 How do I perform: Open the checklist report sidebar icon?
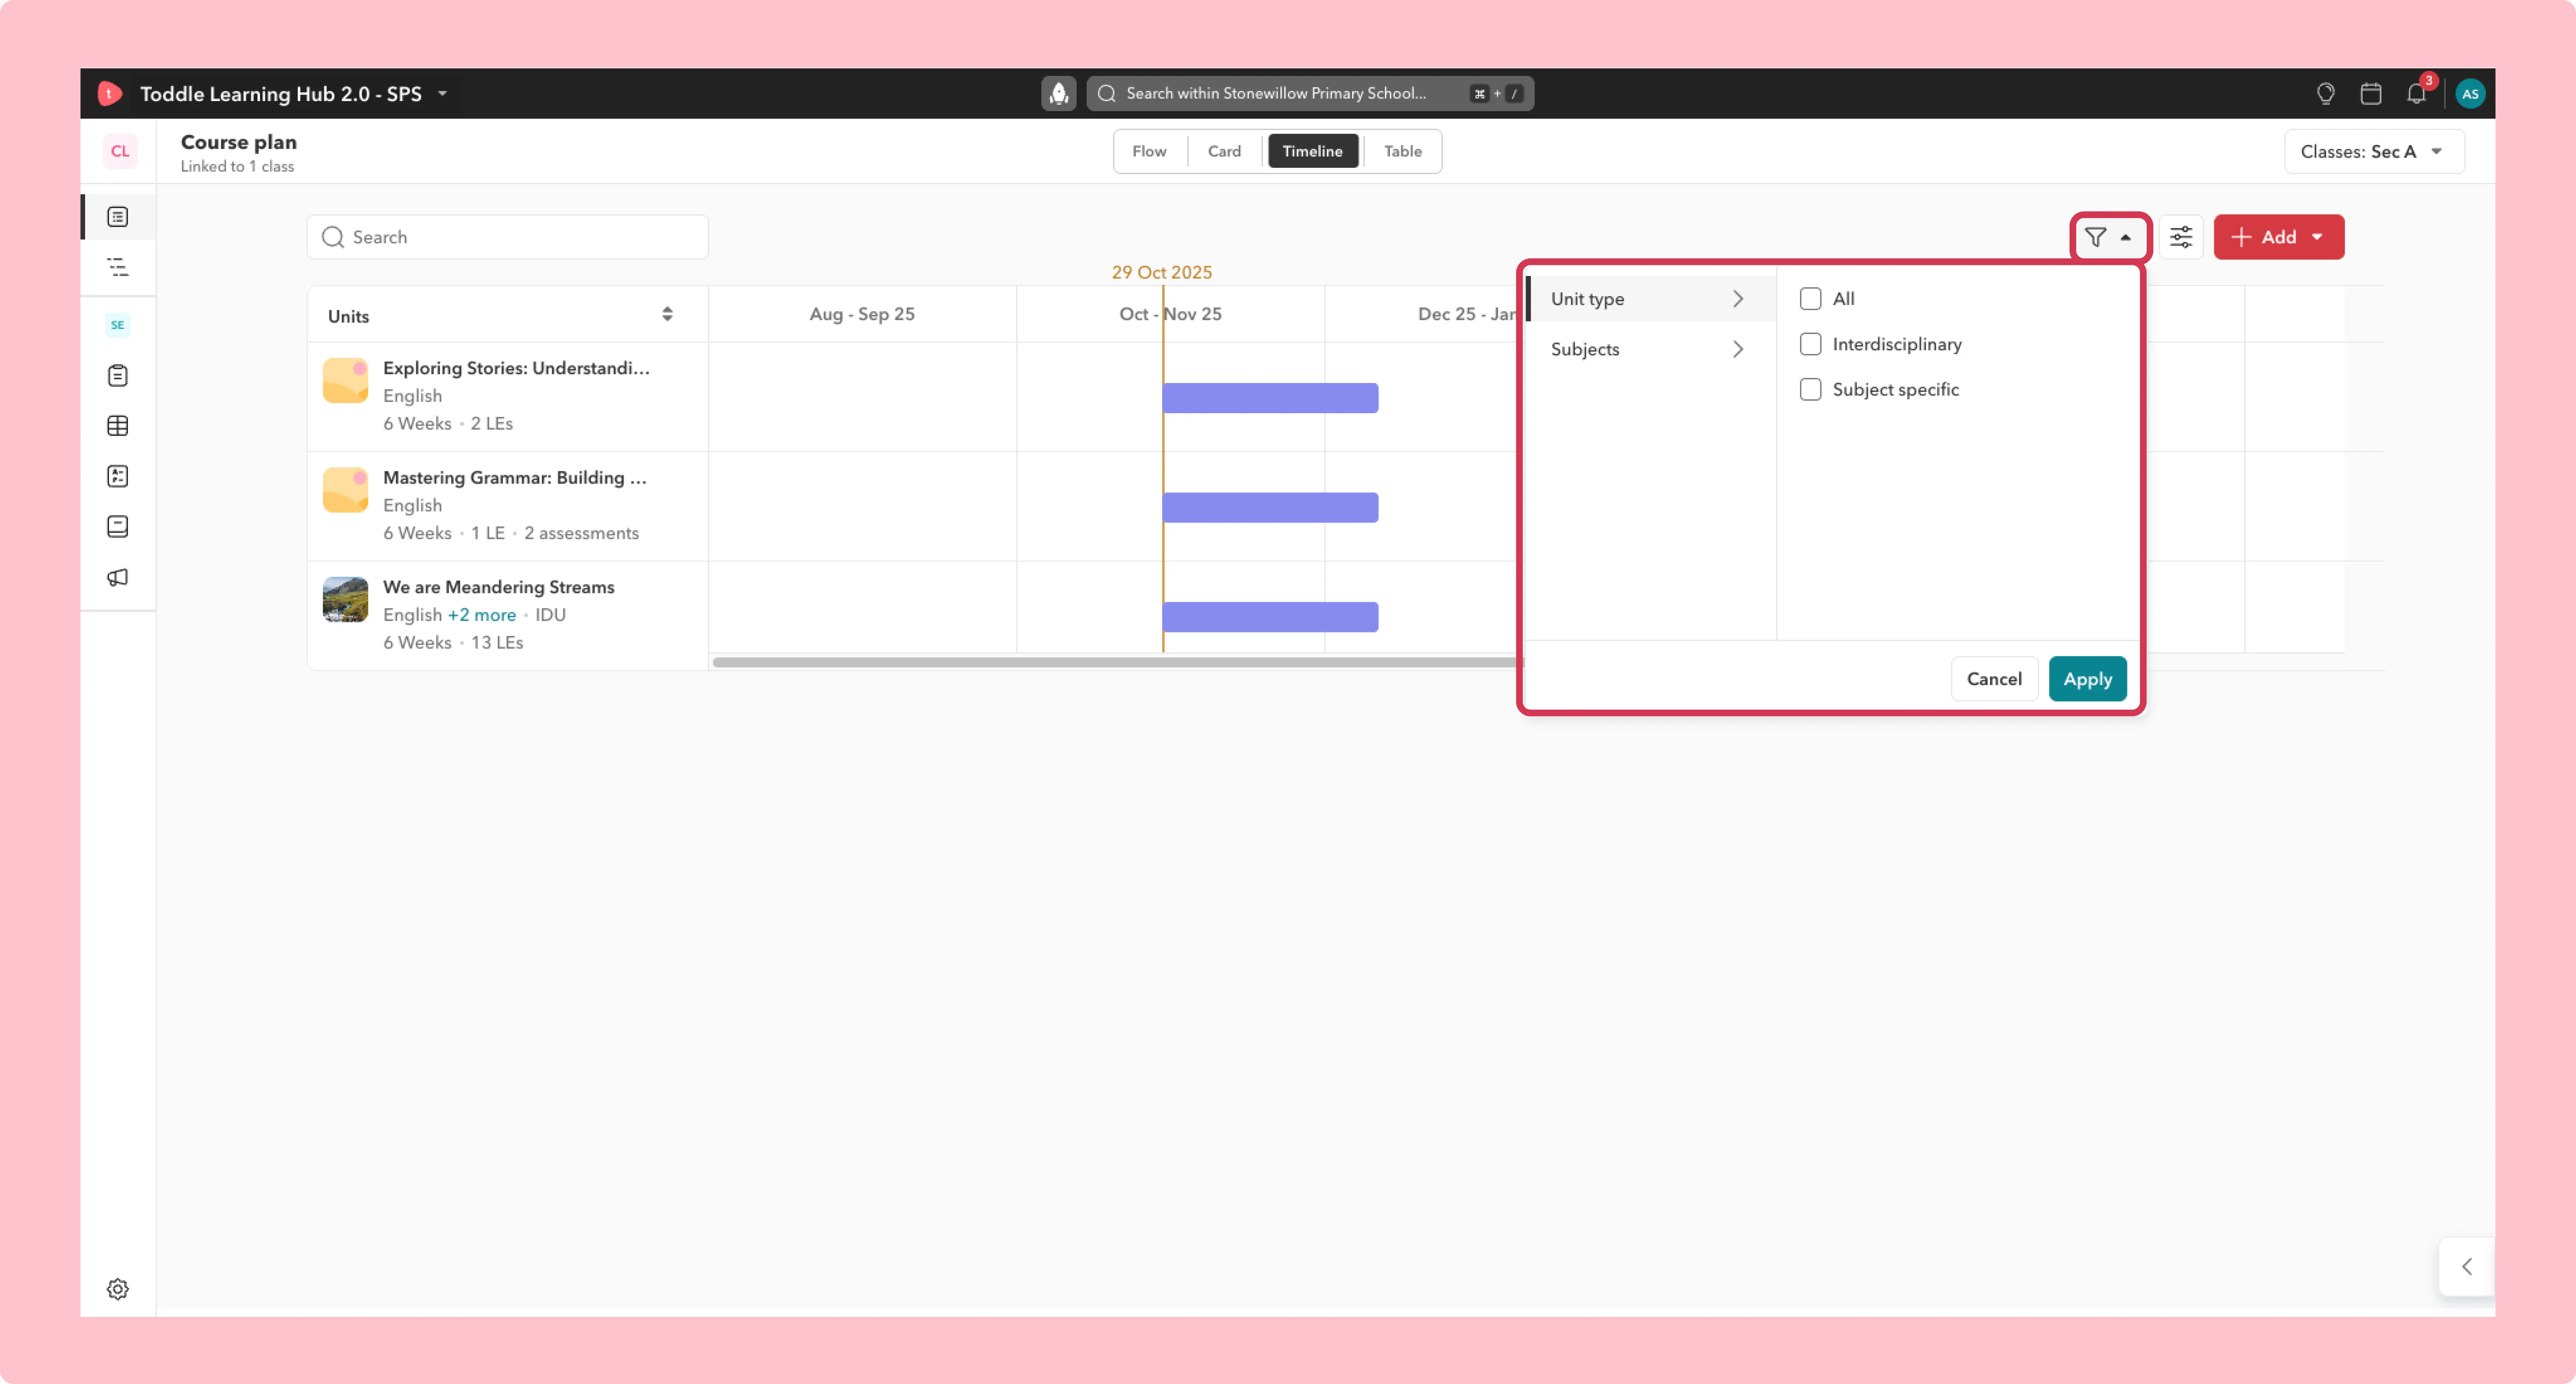tap(118, 476)
